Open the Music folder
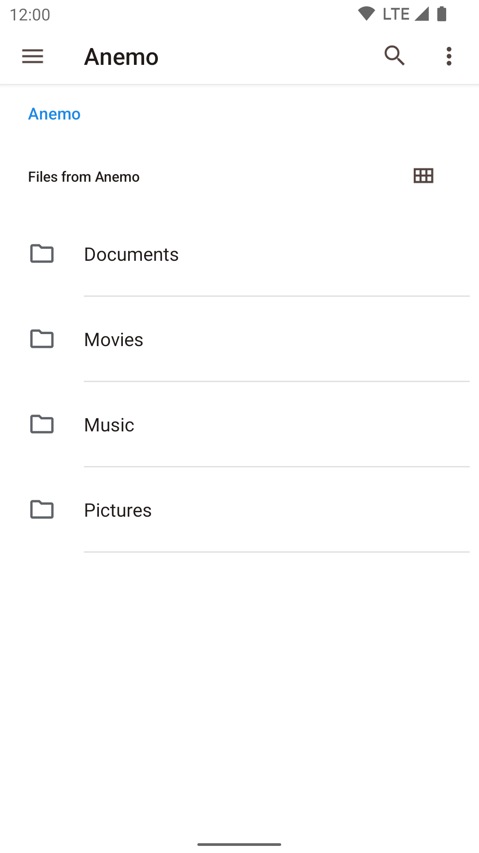The height and width of the screenshot is (853, 479). [x=239, y=425]
